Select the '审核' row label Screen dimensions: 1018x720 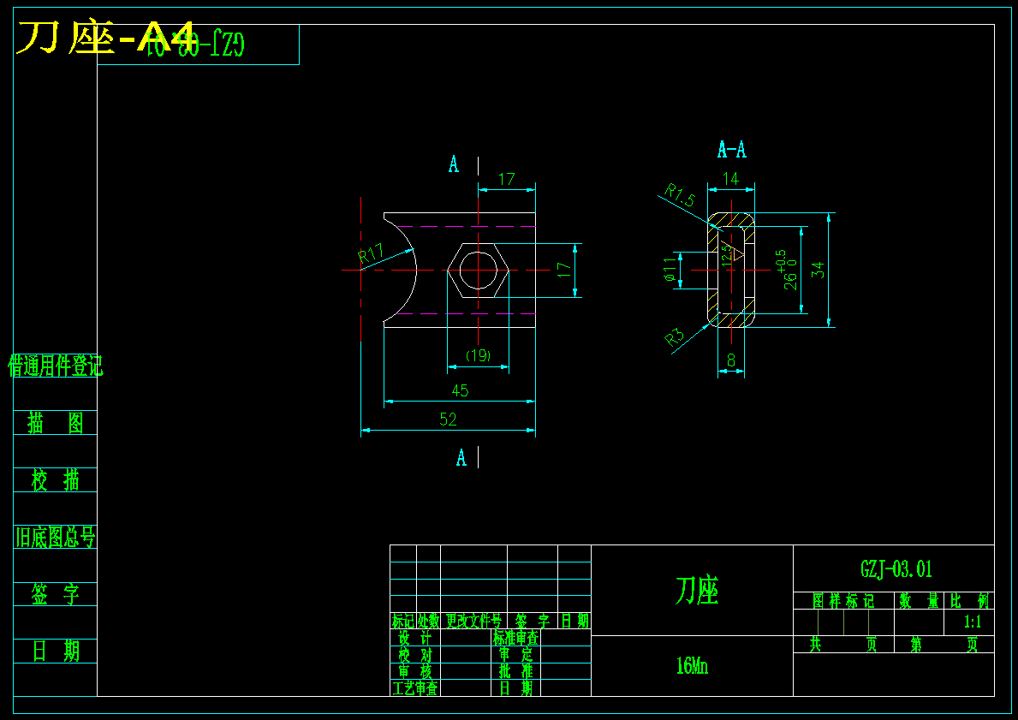pyautogui.click(x=415, y=671)
